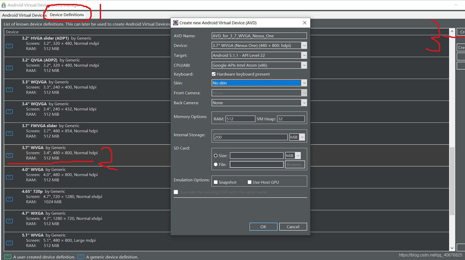Image resolution: width=465 pixels, height=260 pixels.
Task: Click Cancel in the AVD dialog
Action: pyautogui.click(x=293, y=227)
